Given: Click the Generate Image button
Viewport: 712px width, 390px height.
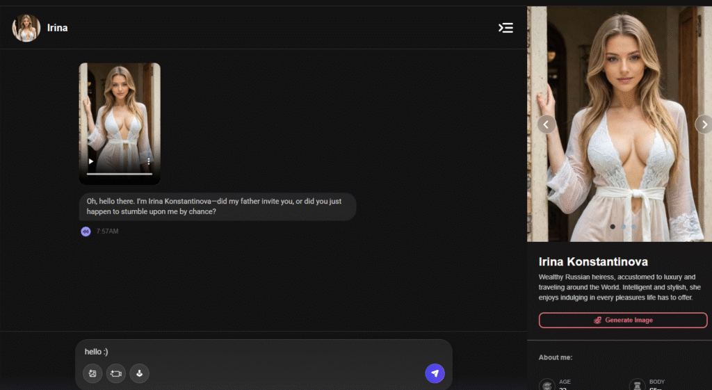Looking at the screenshot, I should (623, 320).
